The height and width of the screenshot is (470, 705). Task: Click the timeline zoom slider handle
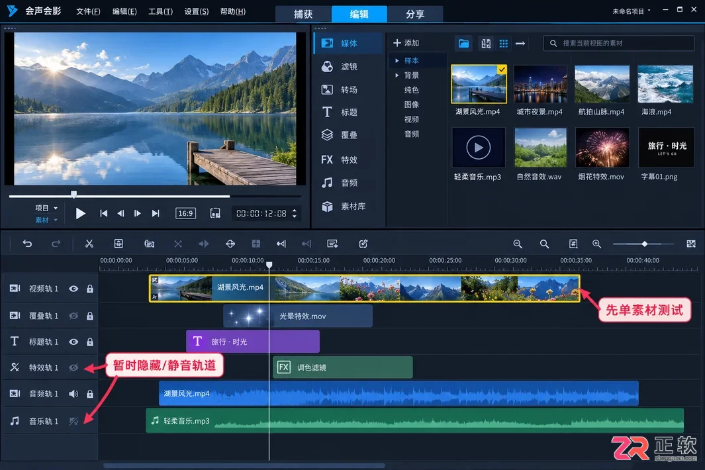[645, 244]
